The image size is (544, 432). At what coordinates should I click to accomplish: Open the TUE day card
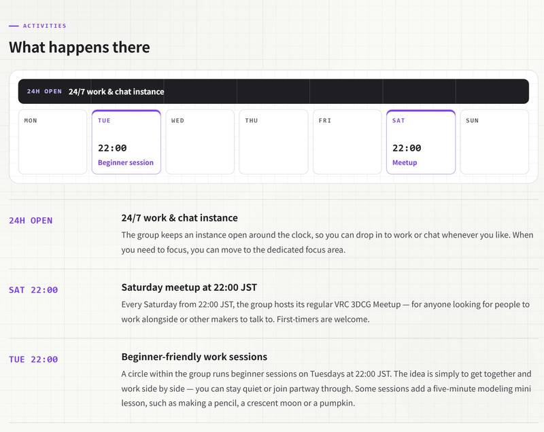coord(126,142)
